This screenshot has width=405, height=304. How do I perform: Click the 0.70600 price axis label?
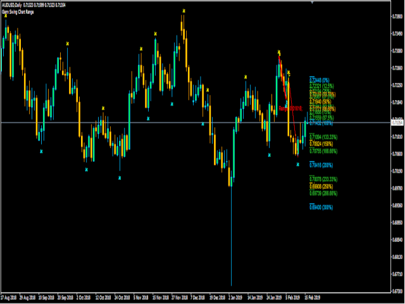click(x=398, y=154)
